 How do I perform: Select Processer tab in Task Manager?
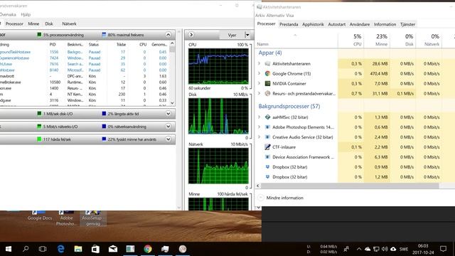pos(266,23)
